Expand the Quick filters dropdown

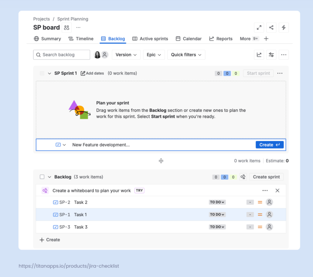186,55
